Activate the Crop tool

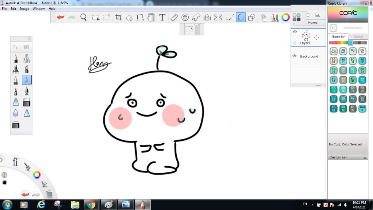point(118,17)
